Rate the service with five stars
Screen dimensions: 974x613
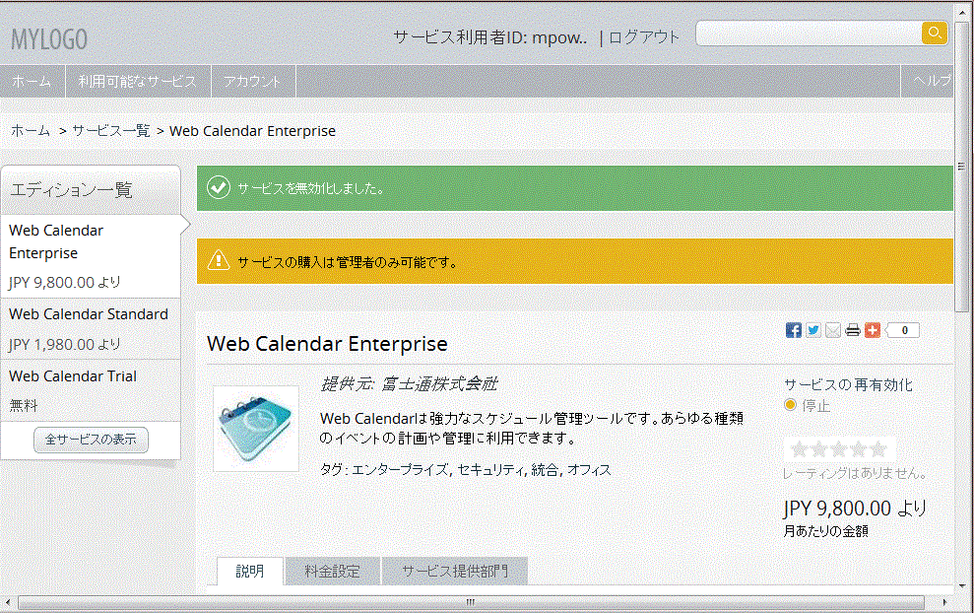click(877, 448)
